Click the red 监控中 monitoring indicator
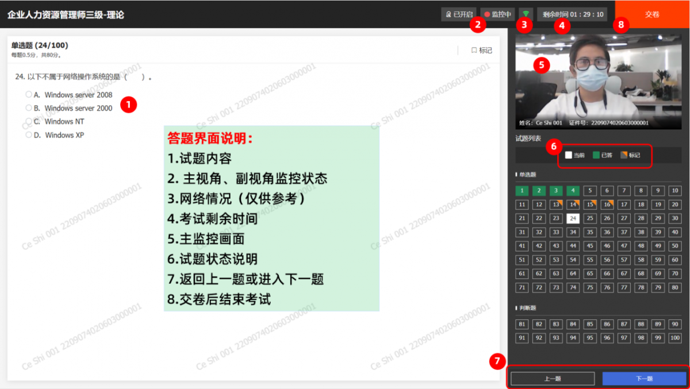 click(498, 14)
